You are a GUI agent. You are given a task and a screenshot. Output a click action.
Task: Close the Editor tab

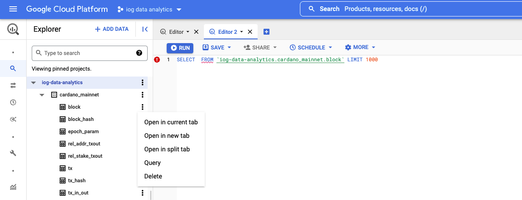(196, 32)
